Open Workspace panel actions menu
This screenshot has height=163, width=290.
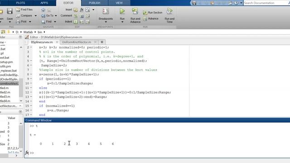coord(20,112)
